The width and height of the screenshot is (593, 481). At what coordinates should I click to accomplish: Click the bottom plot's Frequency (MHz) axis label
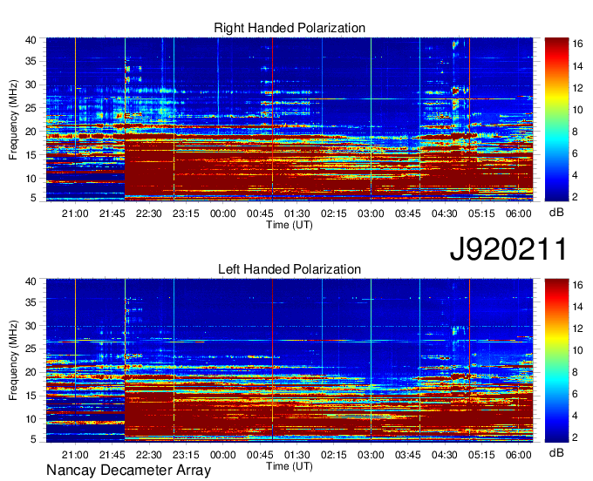tap(13, 361)
